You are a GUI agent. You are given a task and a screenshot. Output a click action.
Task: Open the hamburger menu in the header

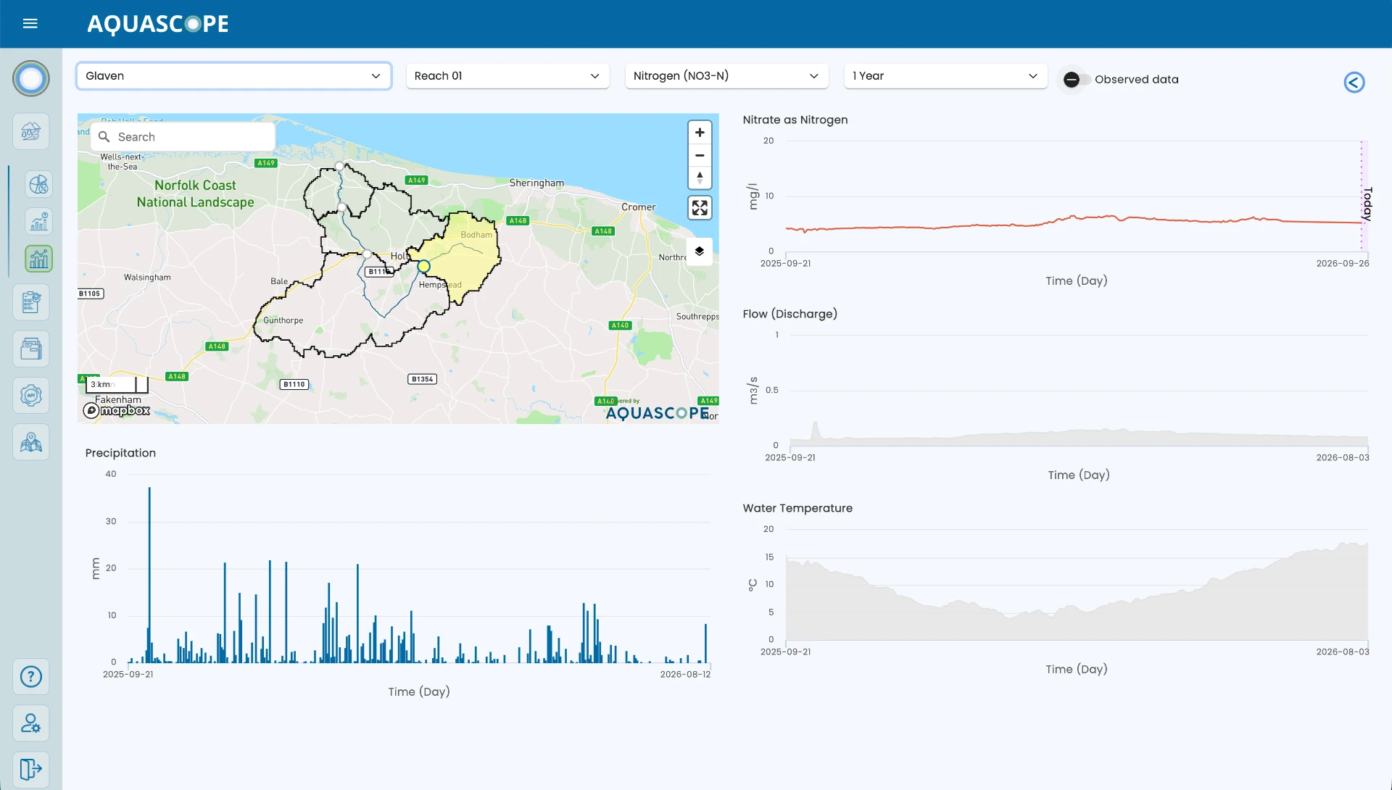(30, 24)
